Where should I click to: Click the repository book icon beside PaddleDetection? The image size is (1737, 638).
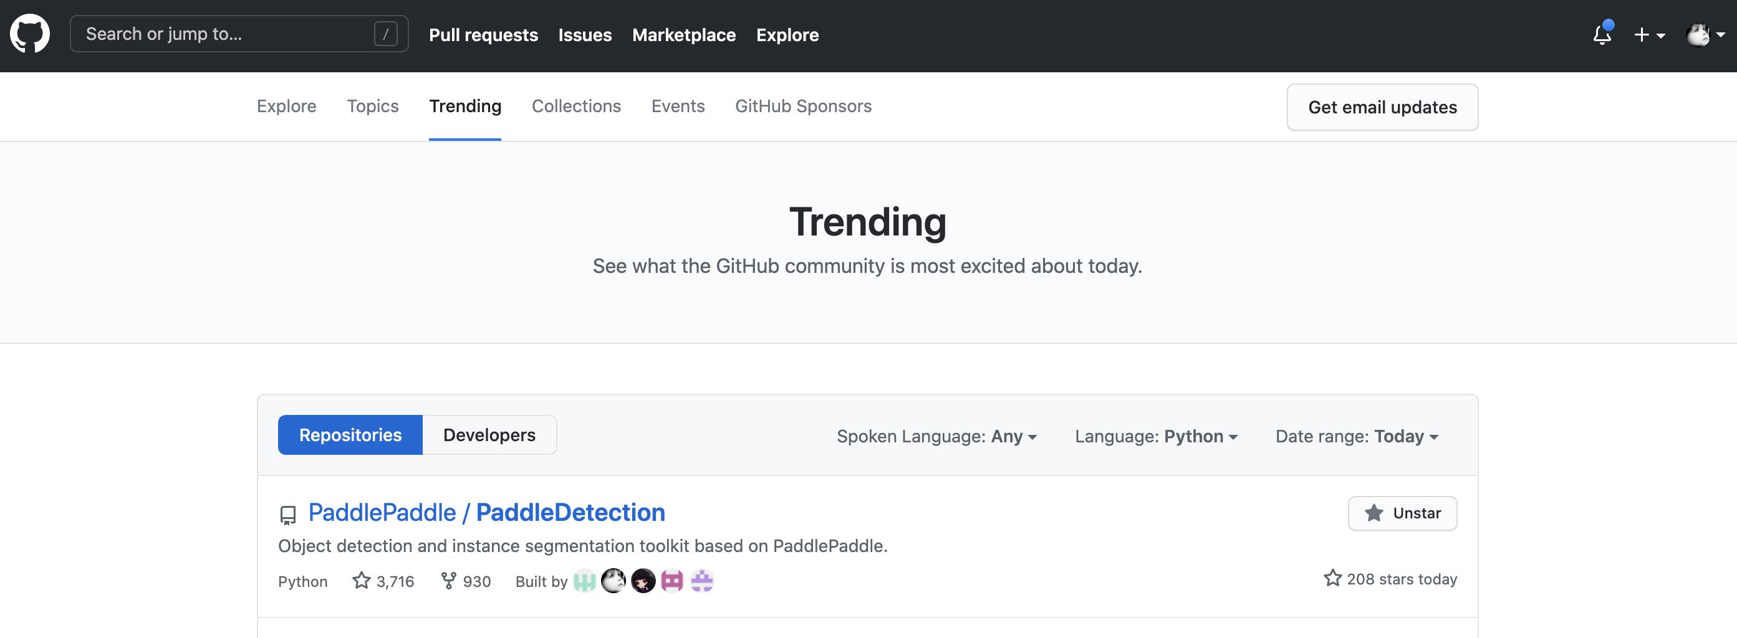coord(289,514)
